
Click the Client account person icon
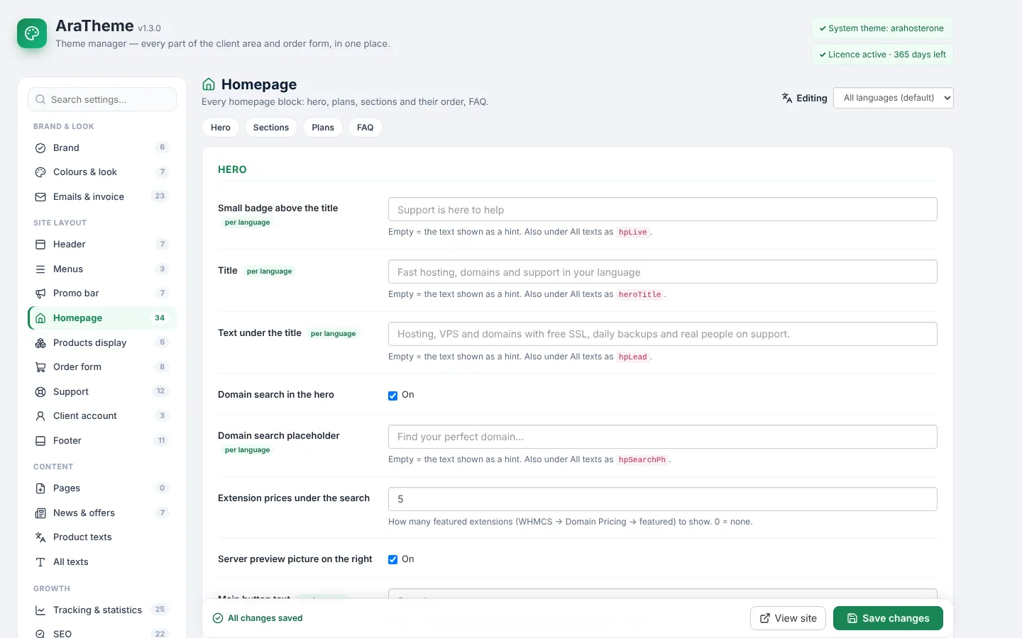pyautogui.click(x=40, y=416)
